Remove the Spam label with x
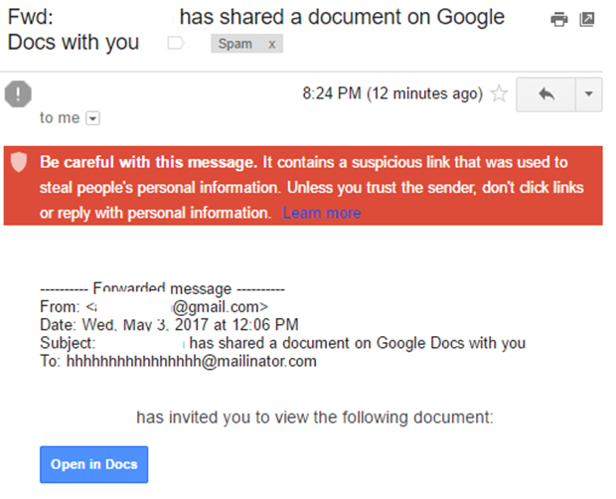The width and height of the screenshot is (616, 499). (272, 44)
